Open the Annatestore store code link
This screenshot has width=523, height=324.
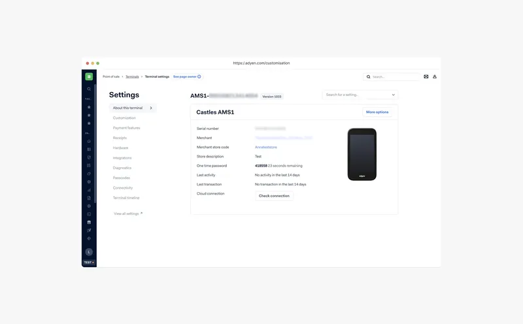(266, 147)
